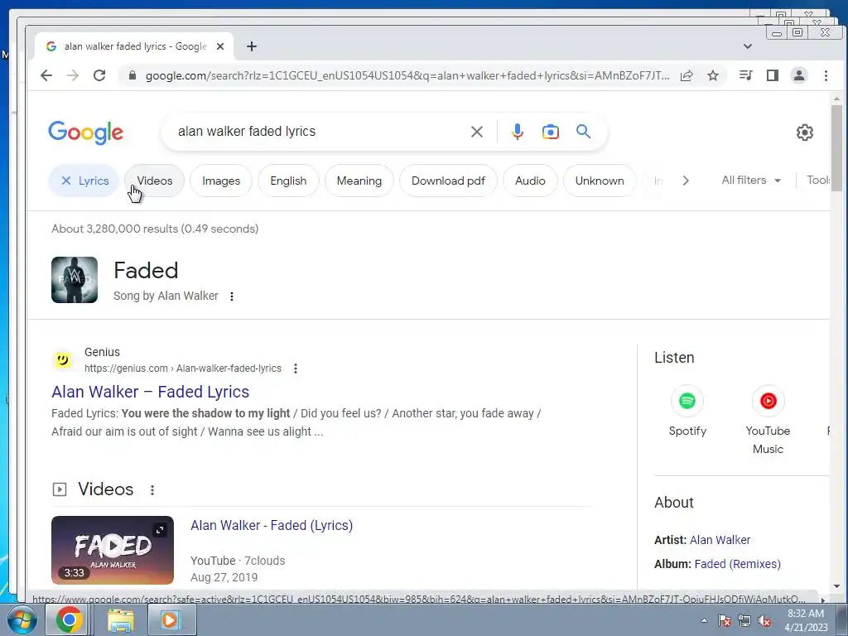Toggle the Chrome side panel
Screen dimensions: 848x636
click(x=773, y=75)
